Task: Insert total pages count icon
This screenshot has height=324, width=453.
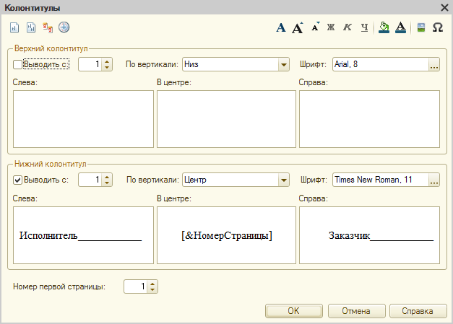Action: coord(31,27)
